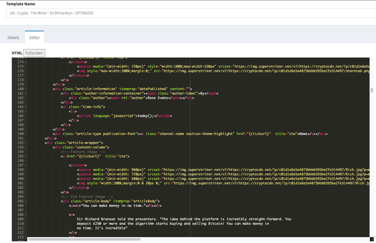376x243 pixels.
Task: Fold the time-info list on line 184
Action: click(25, 107)
